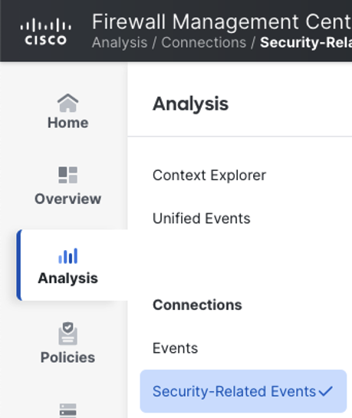
Task: Click the Connections section heading
Action: (197, 305)
